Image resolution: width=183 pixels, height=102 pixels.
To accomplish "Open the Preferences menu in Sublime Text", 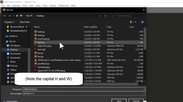I will (x=63, y=6).
